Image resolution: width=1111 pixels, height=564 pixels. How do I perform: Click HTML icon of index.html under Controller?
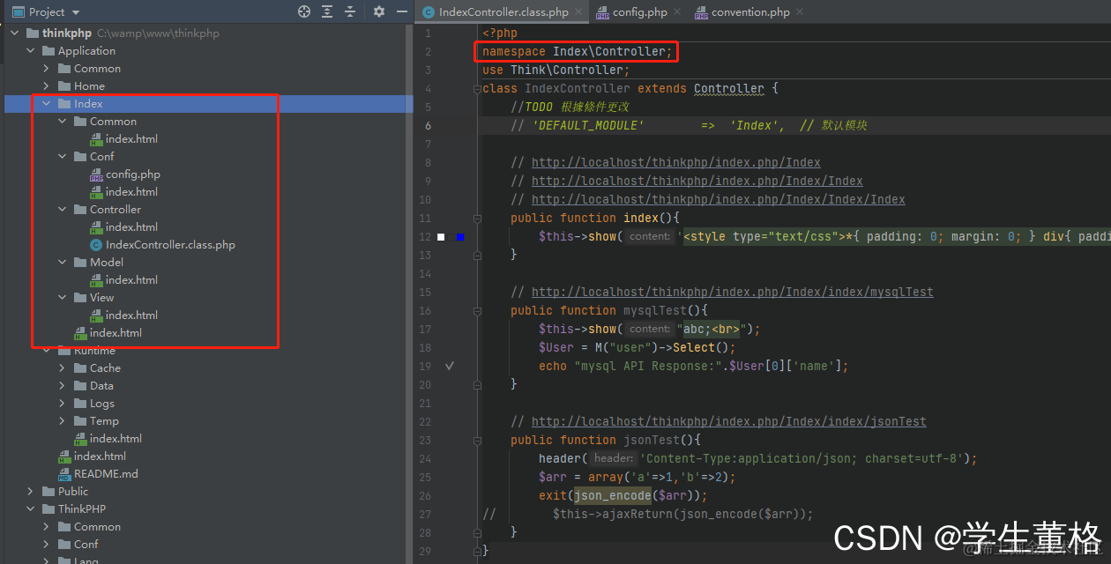(x=96, y=227)
